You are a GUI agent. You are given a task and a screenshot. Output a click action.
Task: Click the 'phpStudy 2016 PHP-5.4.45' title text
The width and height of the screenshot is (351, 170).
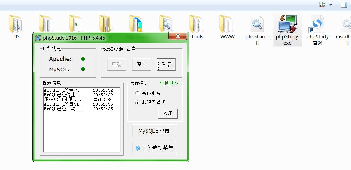tap(74, 38)
